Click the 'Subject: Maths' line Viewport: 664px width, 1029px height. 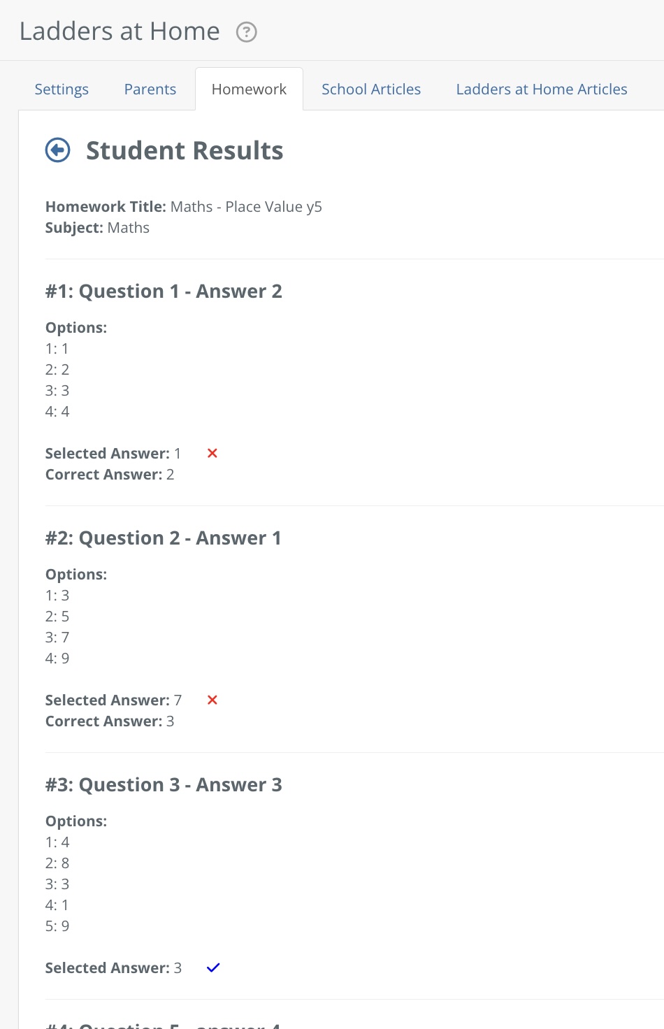pos(97,228)
